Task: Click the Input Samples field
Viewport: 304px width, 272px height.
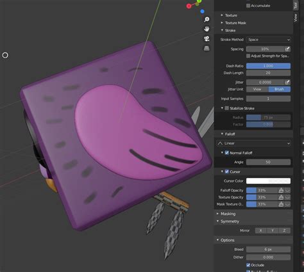Action: click(x=268, y=99)
